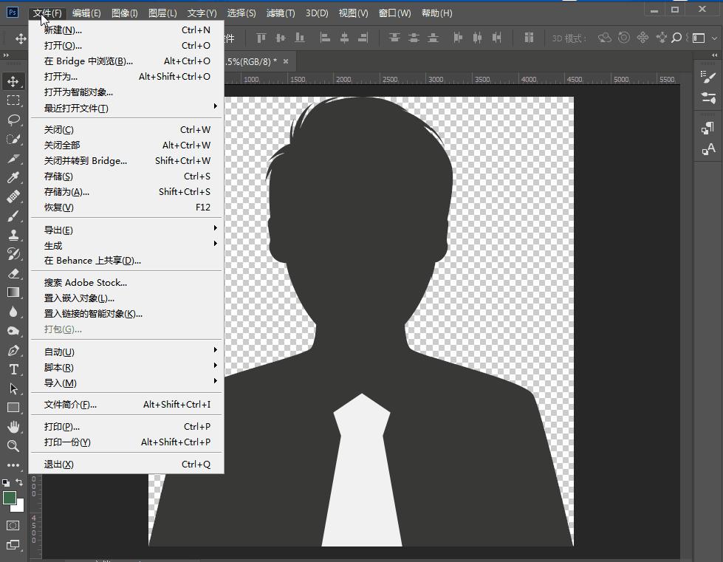723x562 pixels.
Task: Select the Horizontal Type tool
Action: tap(13, 369)
